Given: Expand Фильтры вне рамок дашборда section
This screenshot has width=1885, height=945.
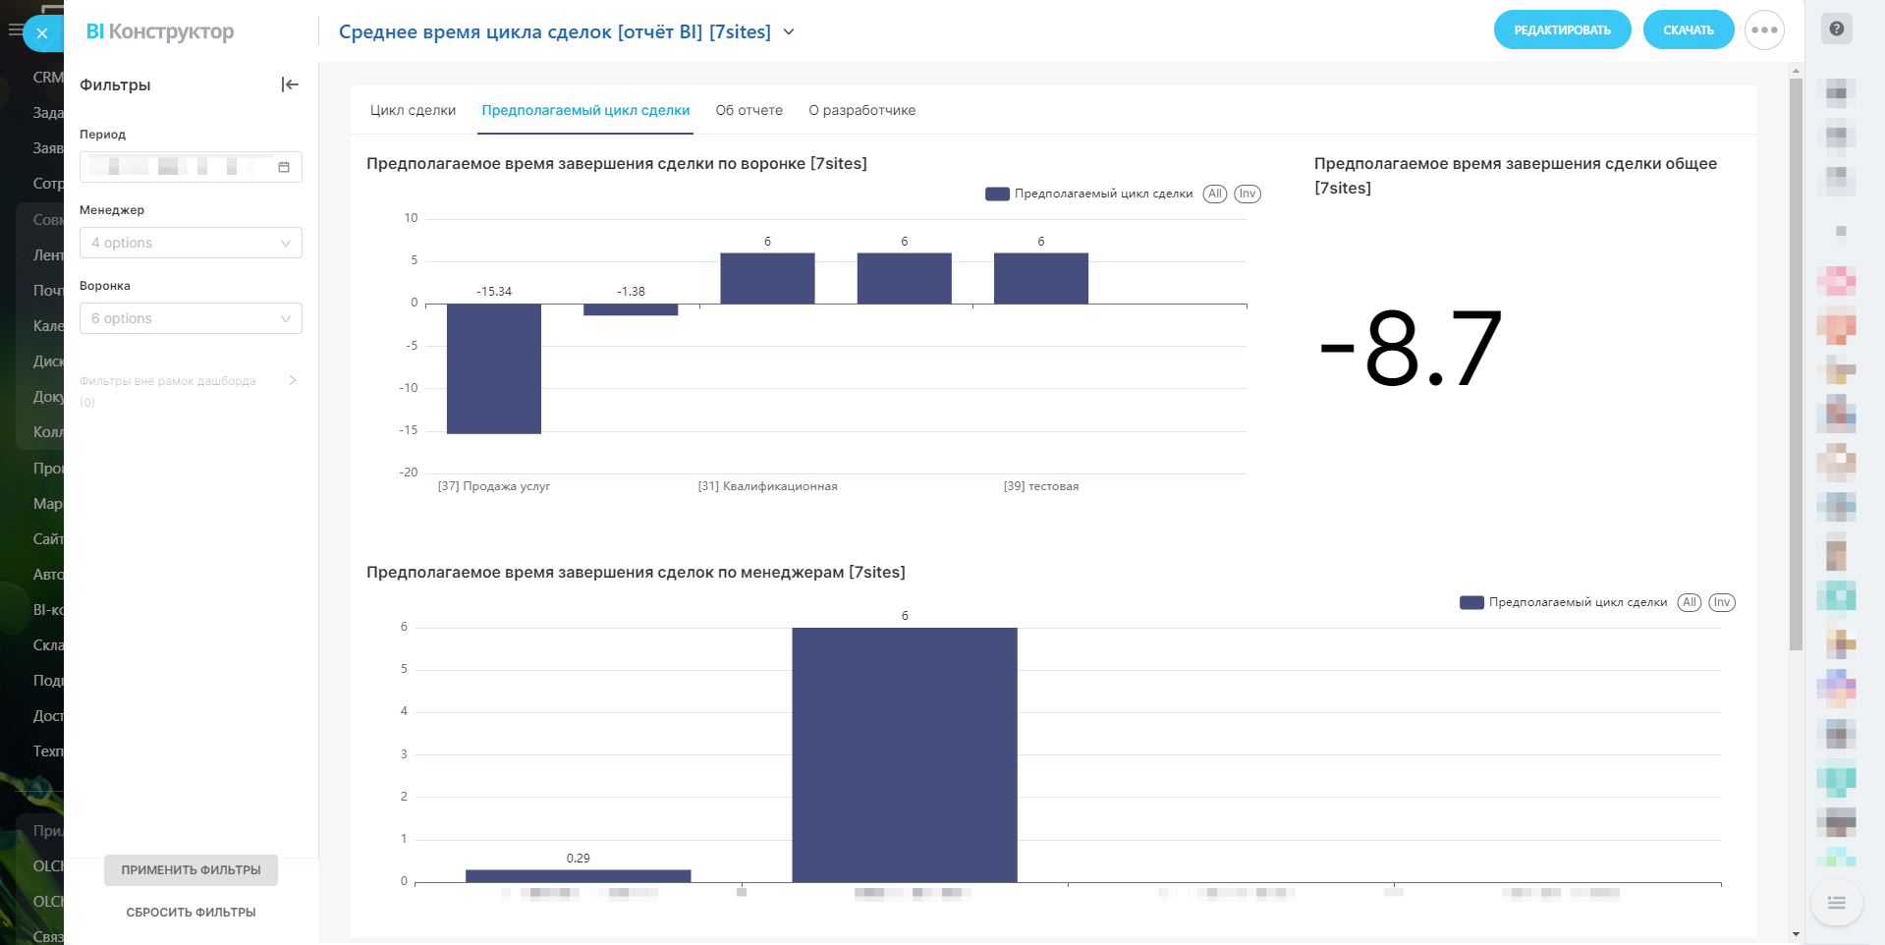Looking at the screenshot, I should click(293, 380).
